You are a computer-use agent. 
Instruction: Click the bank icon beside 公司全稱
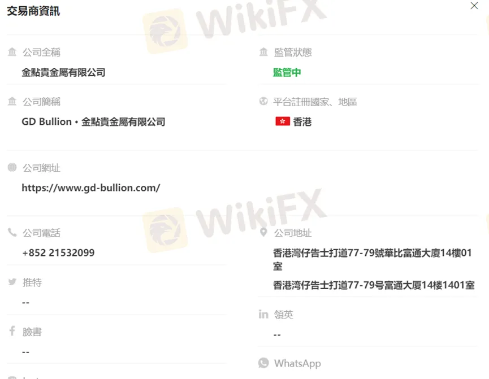pos(12,52)
